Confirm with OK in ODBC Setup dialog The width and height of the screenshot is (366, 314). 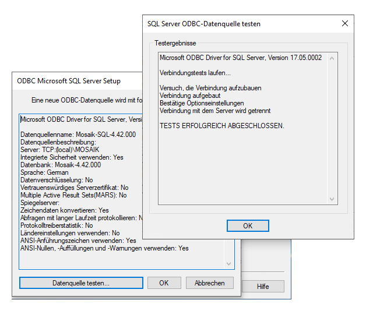pyautogui.click(x=164, y=283)
